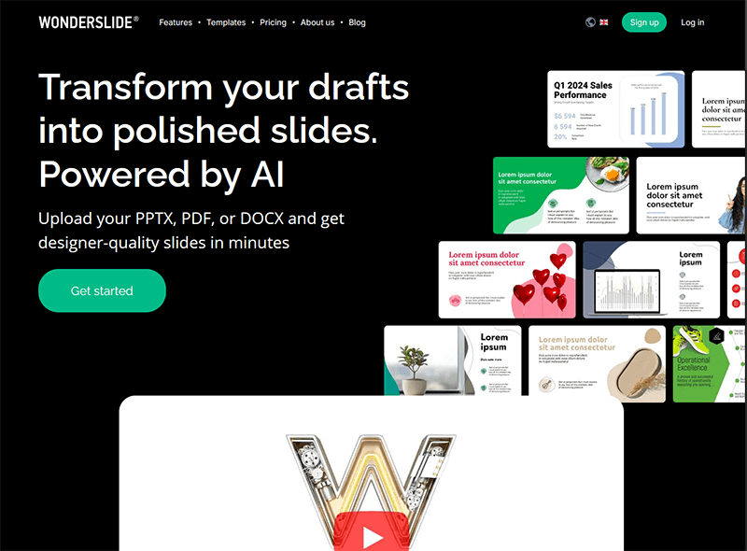Click the green Sign up button
This screenshot has height=551, width=747.
click(644, 22)
